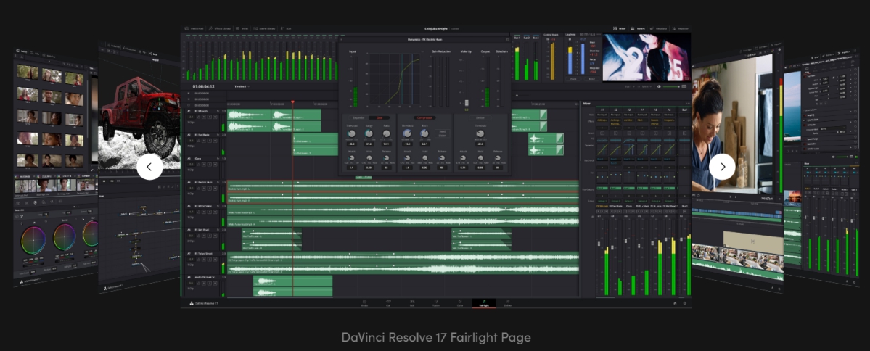Switch to the Fusion page
870x351 pixels.
[436, 303]
